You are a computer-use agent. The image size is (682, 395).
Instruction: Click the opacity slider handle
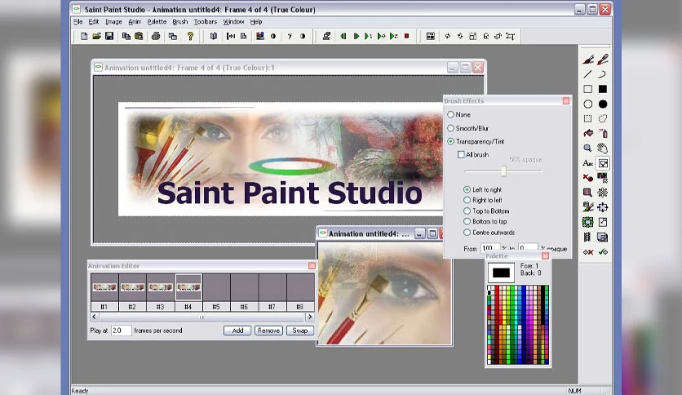(x=503, y=171)
